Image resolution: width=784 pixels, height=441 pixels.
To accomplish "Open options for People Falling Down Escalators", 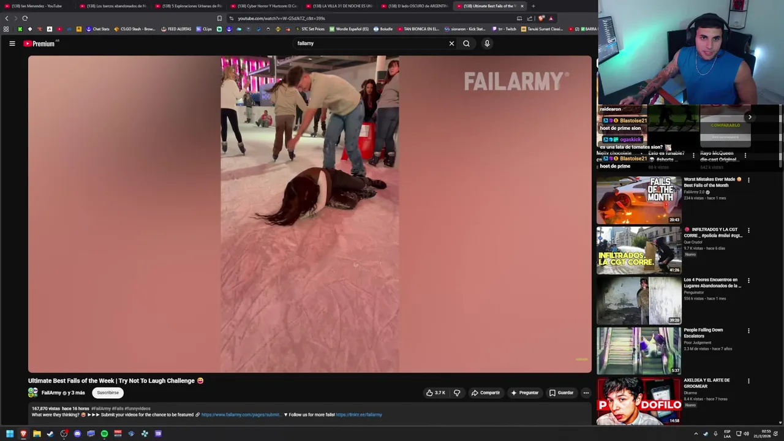I will [748, 331].
